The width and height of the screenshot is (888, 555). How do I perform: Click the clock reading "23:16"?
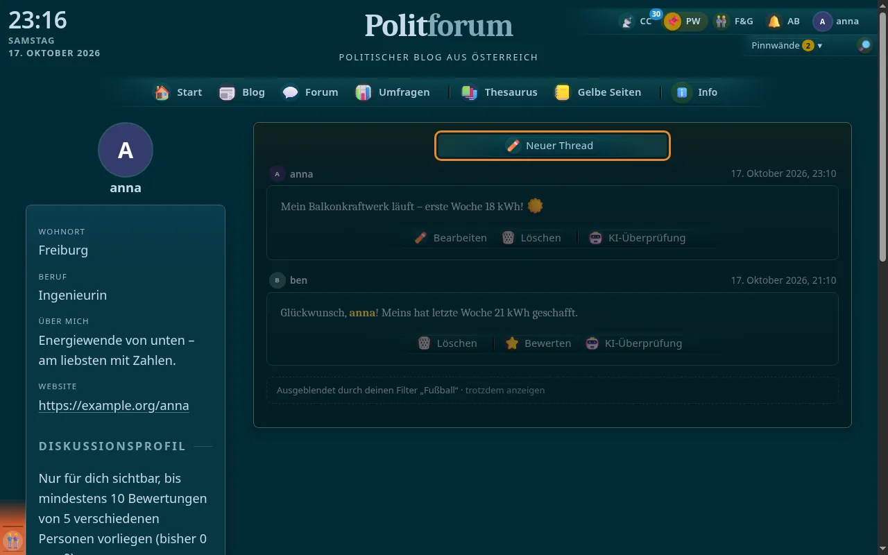click(37, 20)
